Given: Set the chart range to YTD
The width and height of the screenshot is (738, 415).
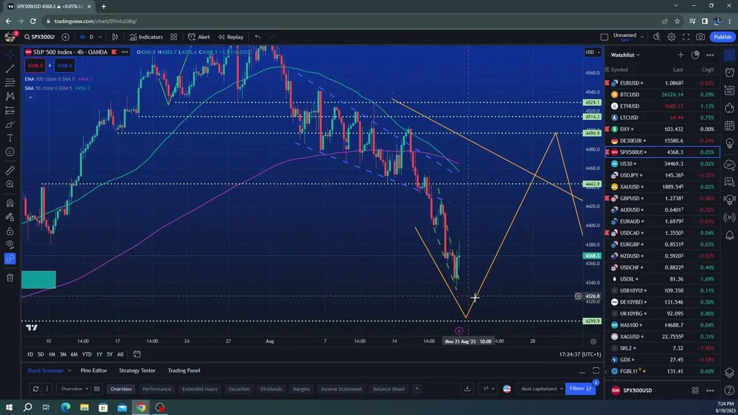Looking at the screenshot, I should pyautogui.click(x=86, y=354).
